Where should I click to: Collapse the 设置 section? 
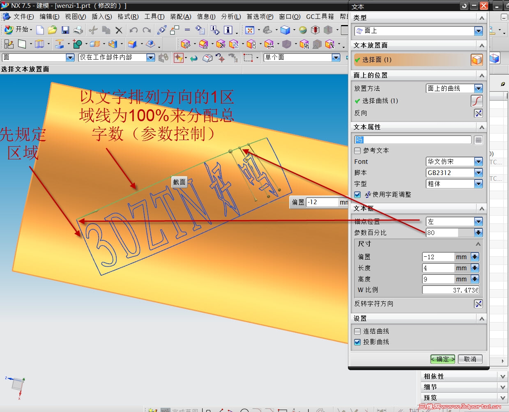click(481, 319)
